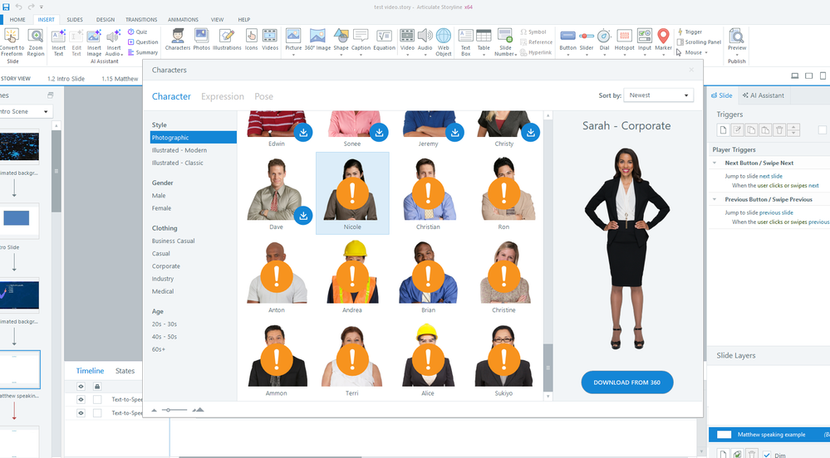Insert a 360° Image
This screenshot has height=458, width=830.
click(x=317, y=40)
